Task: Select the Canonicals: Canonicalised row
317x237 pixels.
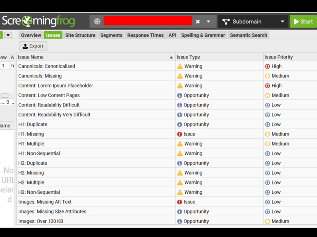Action: tap(167, 66)
